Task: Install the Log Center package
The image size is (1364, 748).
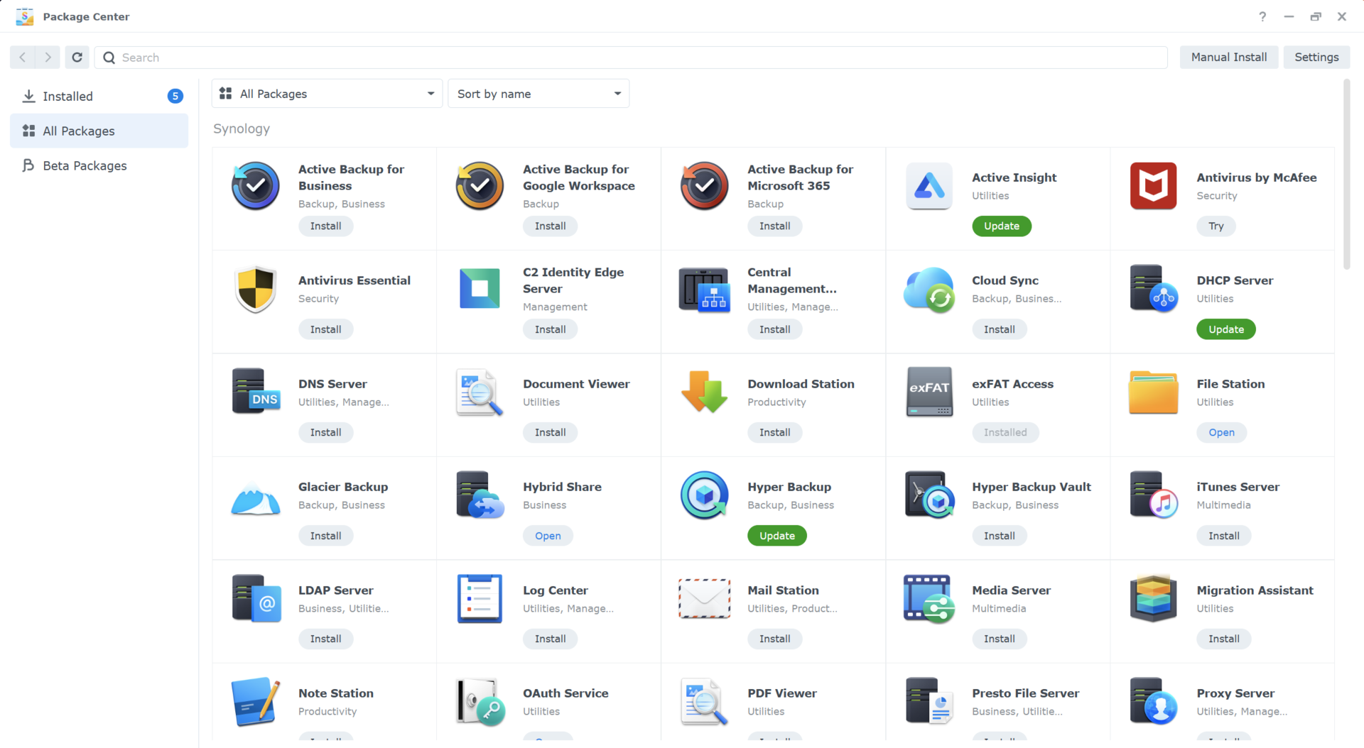Action: 550,639
